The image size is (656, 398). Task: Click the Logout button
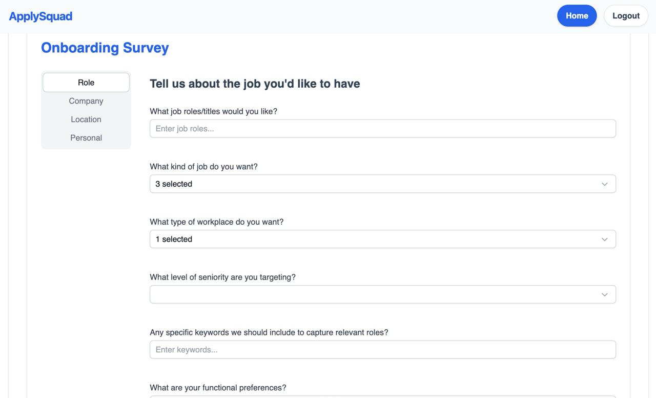coord(626,16)
